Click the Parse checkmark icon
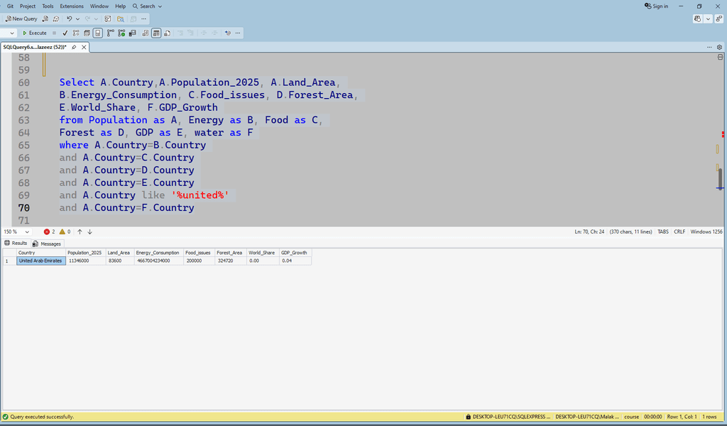Image resolution: width=727 pixels, height=426 pixels. 65,33
